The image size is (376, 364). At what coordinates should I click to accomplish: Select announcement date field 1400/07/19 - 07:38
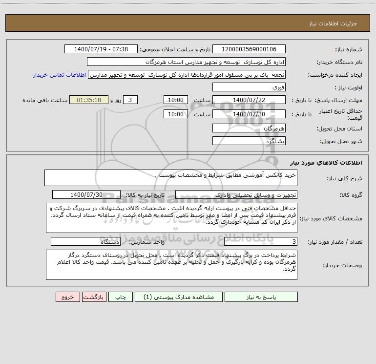point(101,49)
